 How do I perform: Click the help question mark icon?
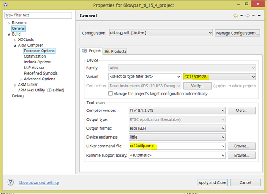pyautogui.click(x=10, y=182)
